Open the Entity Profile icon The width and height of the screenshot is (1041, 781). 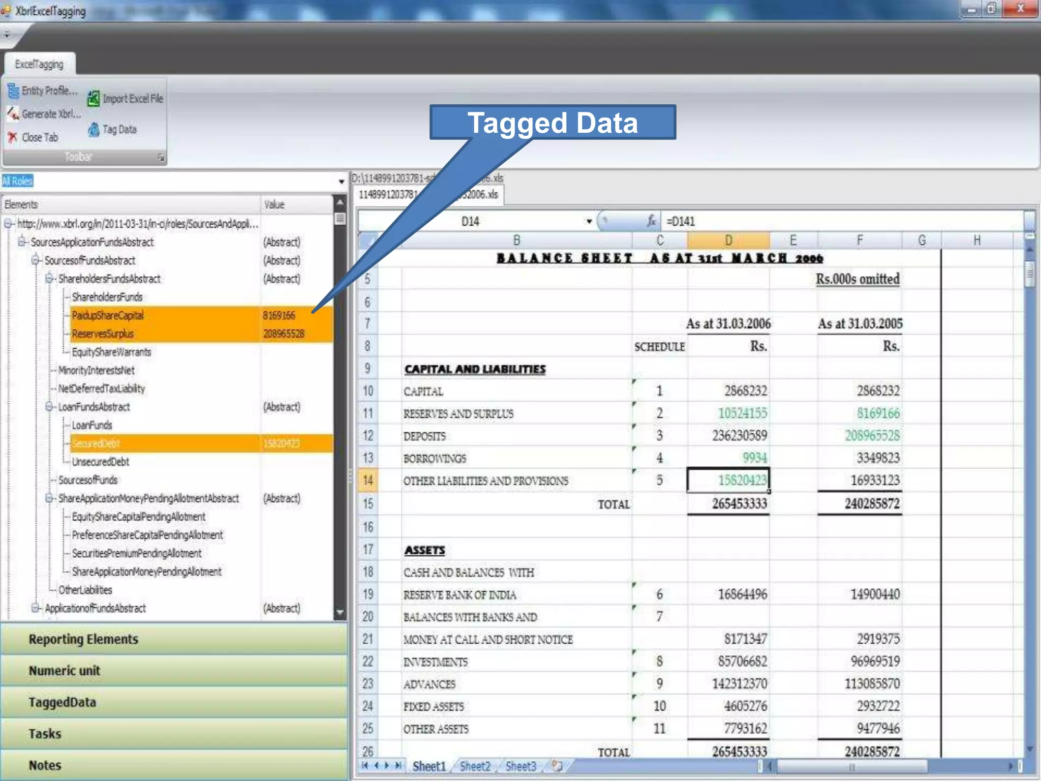pyautogui.click(x=13, y=92)
